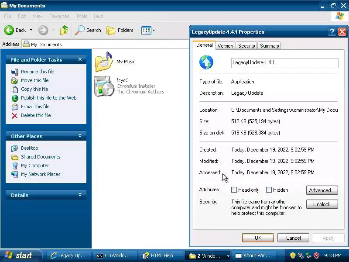This screenshot has width=349, height=262.
Task: Click the Properties dialog help question mark
Action: [332, 32]
